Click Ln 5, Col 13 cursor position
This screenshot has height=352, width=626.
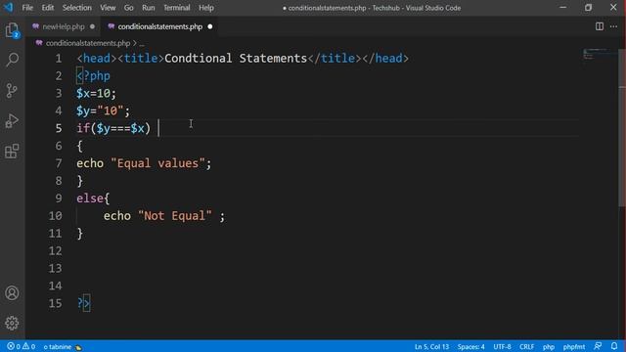(x=431, y=347)
